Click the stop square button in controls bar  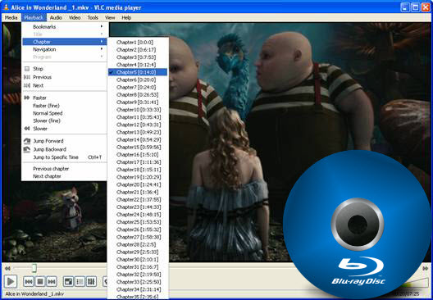[x=40, y=281]
